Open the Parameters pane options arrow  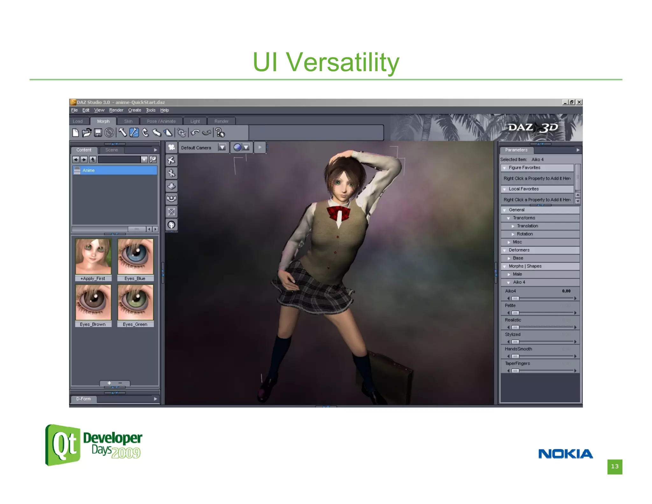pyautogui.click(x=578, y=150)
